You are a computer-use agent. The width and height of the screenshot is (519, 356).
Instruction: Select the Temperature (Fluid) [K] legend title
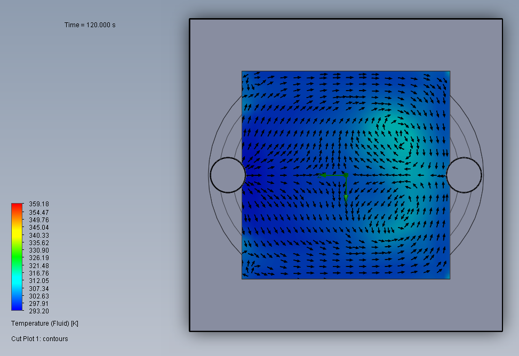tap(45, 323)
